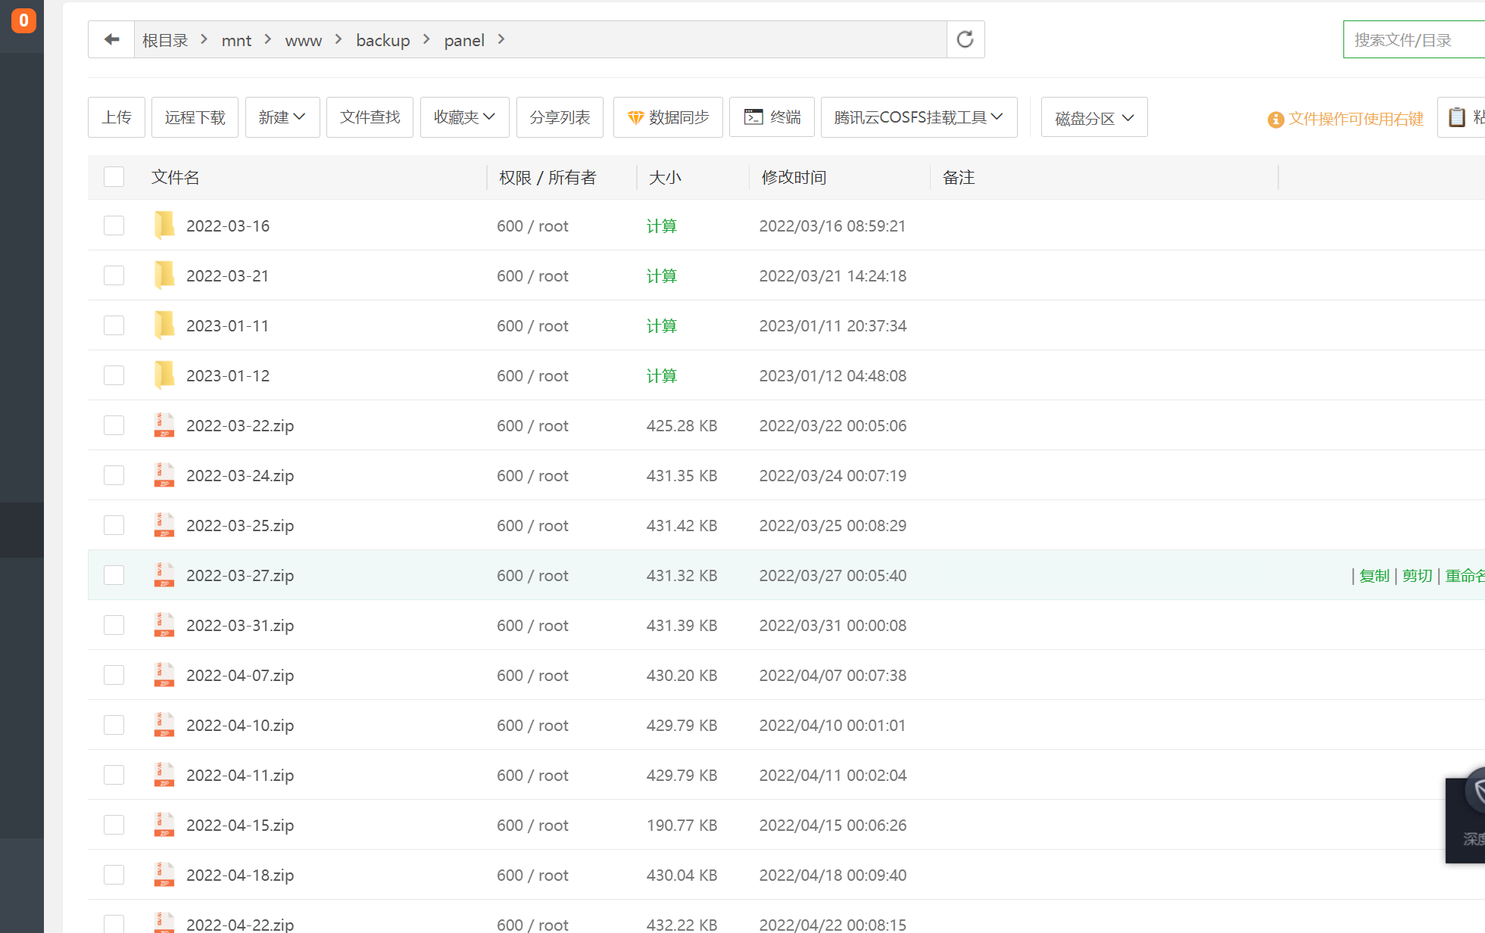This screenshot has width=1485, height=933.
Task: Open the orange notification badge showing 0
Action: coord(23,20)
